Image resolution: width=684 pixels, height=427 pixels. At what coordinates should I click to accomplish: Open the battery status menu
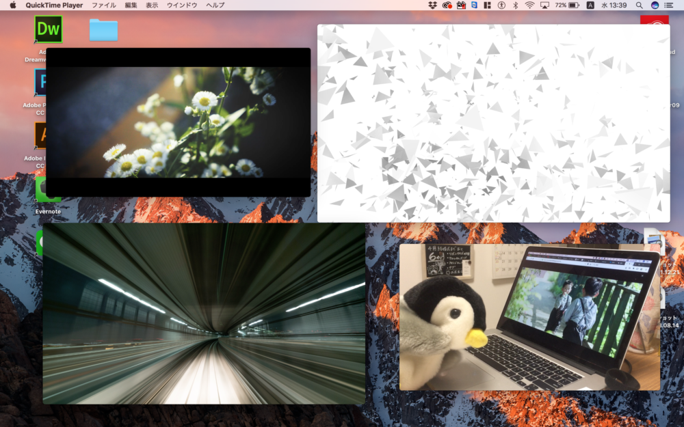pos(567,5)
